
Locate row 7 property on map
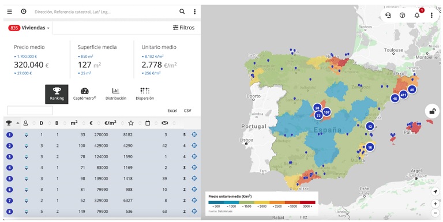pyautogui.click(x=194, y=200)
